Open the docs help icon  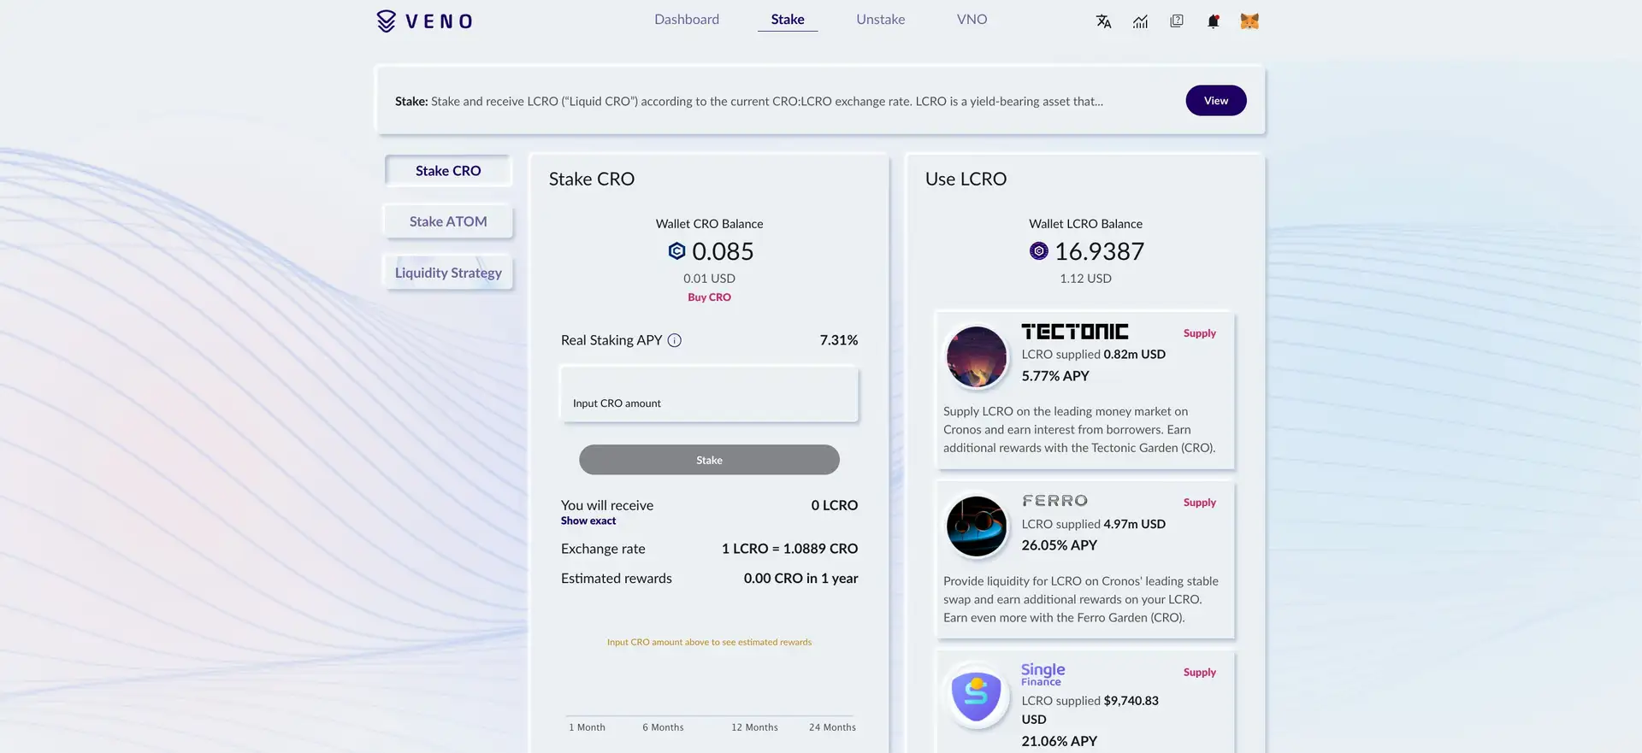1177,21
